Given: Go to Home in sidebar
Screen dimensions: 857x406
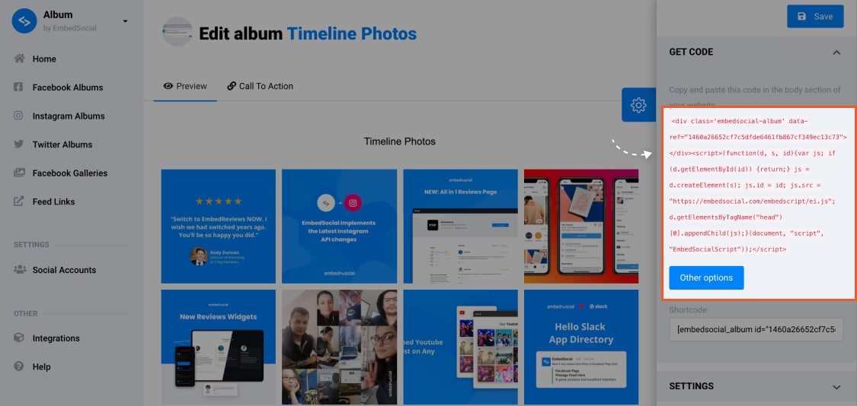Looking at the screenshot, I should [x=44, y=59].
